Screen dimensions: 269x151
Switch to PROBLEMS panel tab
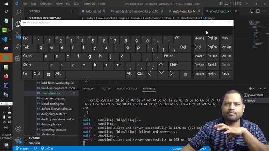point(90,89)
